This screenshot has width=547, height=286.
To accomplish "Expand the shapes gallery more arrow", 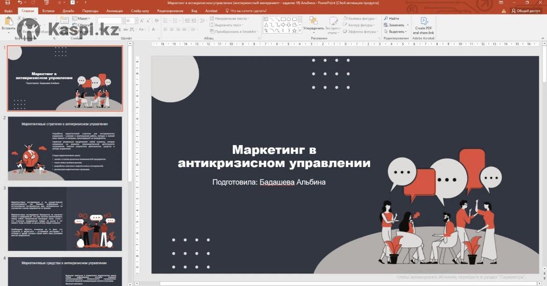I will pyautogui.click(x=300, y=32).
